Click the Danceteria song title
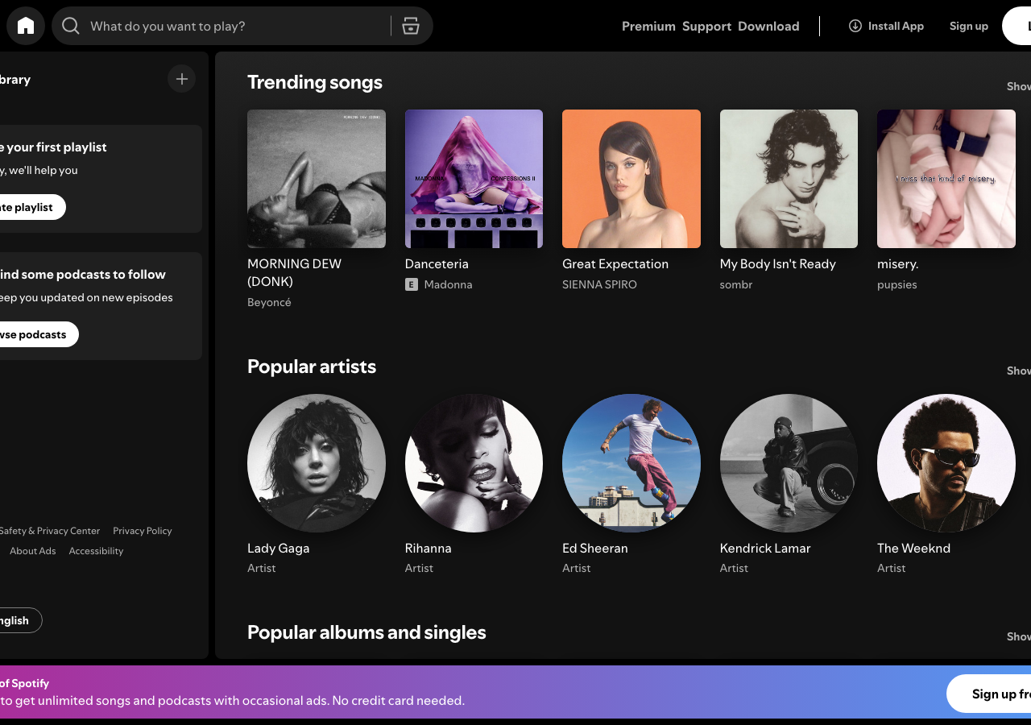This screenshot has width=1031, height=725. [437, 263]
